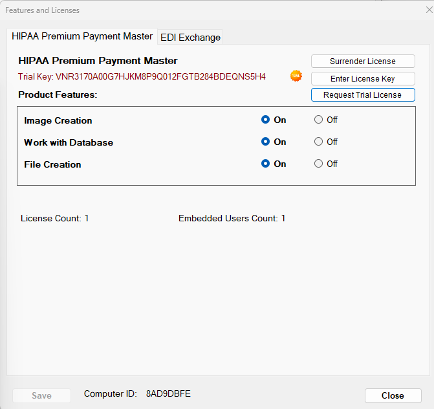Click Request Trial License
Image resolution: width=434 pixels, height=409 pixels.
coord(363,95)
